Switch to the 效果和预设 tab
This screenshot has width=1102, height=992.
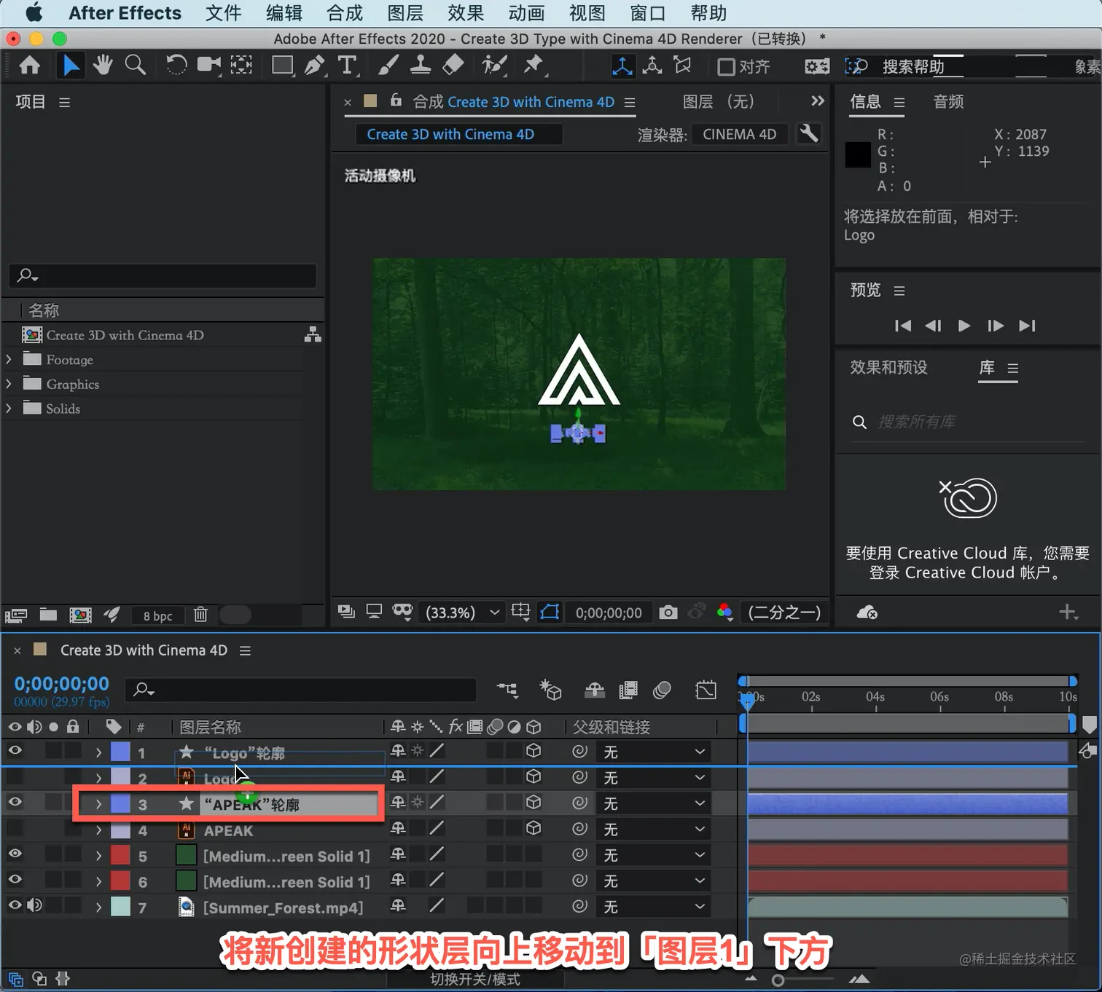(x=888, y=367)
